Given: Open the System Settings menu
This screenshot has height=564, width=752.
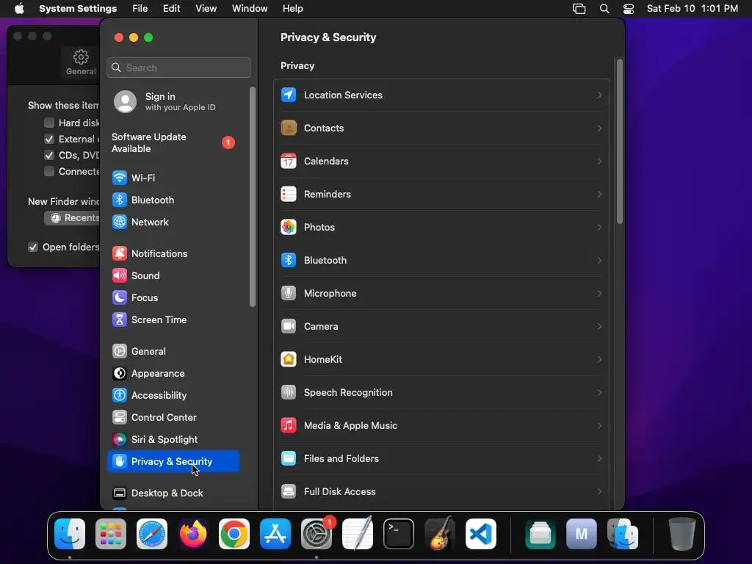Looking at the screenshot, I should point(78,9).
